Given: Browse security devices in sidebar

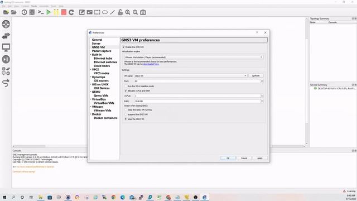Looking at the screenshot, I should point(6,59).
